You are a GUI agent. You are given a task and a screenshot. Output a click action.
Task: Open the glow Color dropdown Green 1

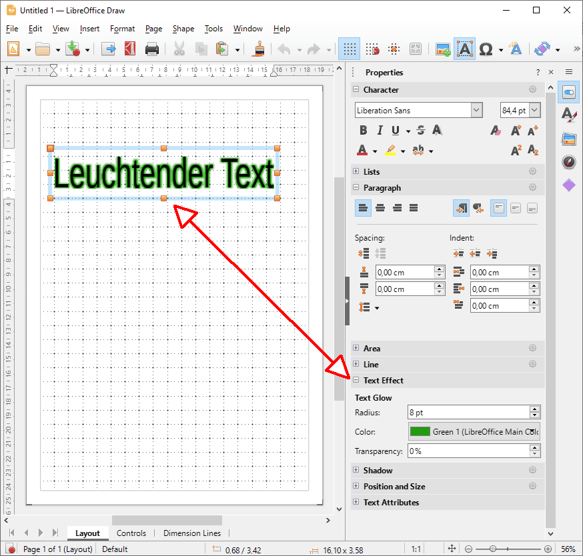pos(474,431)
